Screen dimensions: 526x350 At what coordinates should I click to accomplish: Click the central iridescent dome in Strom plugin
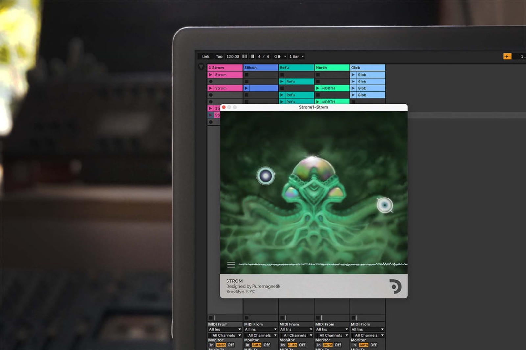314,169
